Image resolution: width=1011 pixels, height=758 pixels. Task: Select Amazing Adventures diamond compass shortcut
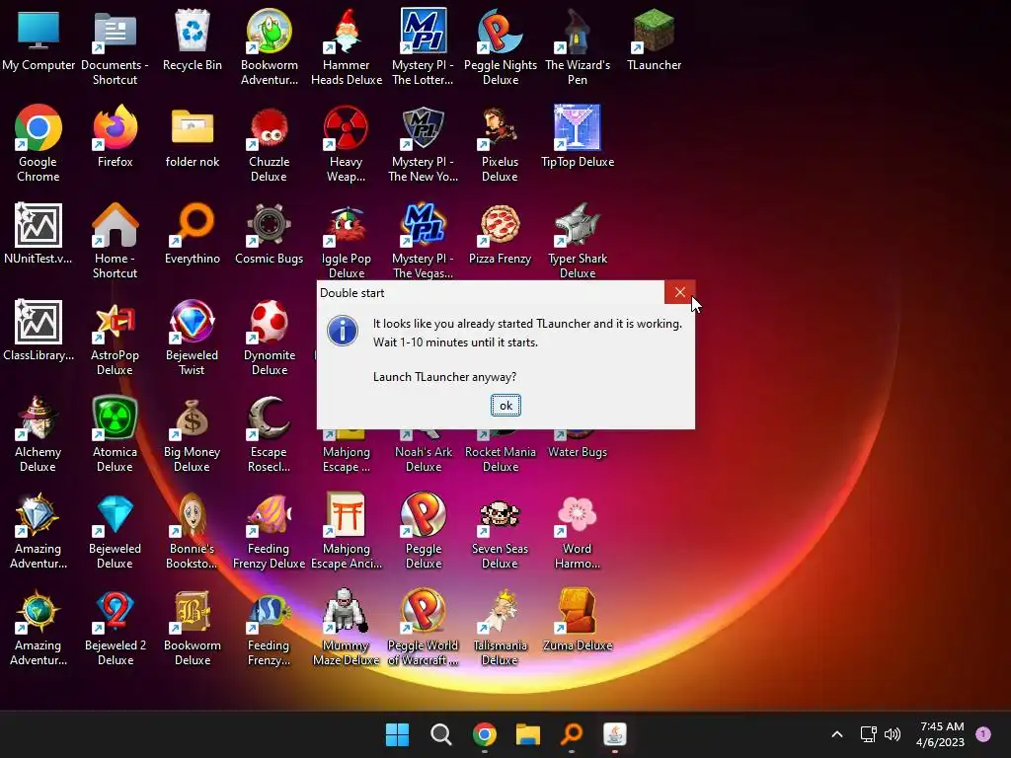[x=39, y=531]
